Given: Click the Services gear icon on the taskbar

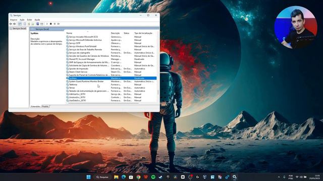Looking at the screenshot, I should click(x=234, y=177).
